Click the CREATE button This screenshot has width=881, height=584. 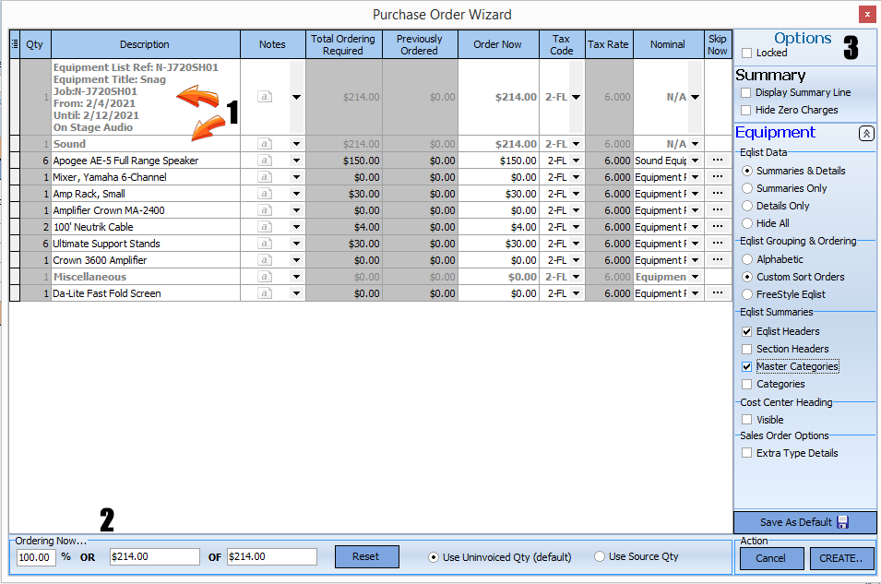(840, 557)
